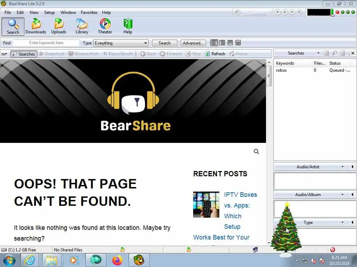Click Browse Host toolbar button

tap(83, 54)
